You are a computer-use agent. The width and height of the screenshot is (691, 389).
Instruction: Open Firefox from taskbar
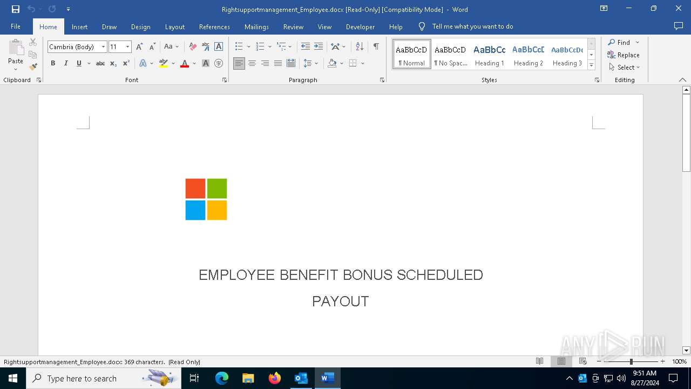(275, 378)
